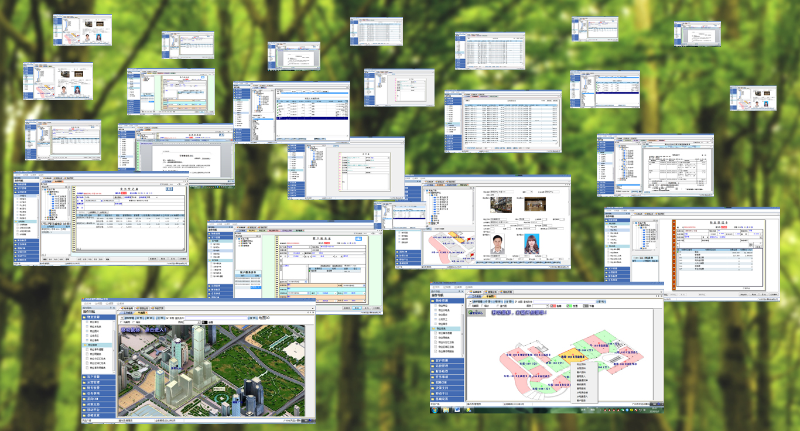Select 物业单位 in the 3D map window sidebar
The height and width of the screenshot is (431, 800).
click(x=95, y=322)
